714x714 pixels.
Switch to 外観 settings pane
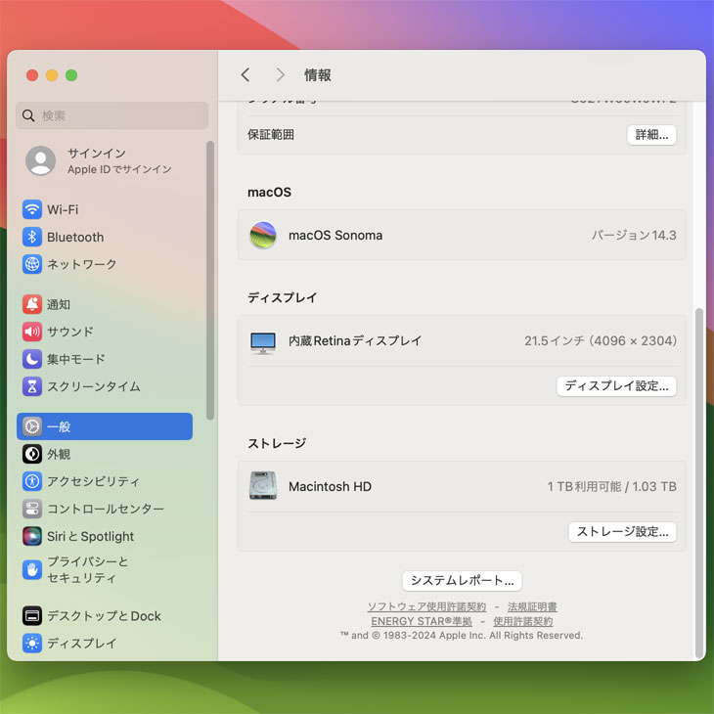pos(59,454)
